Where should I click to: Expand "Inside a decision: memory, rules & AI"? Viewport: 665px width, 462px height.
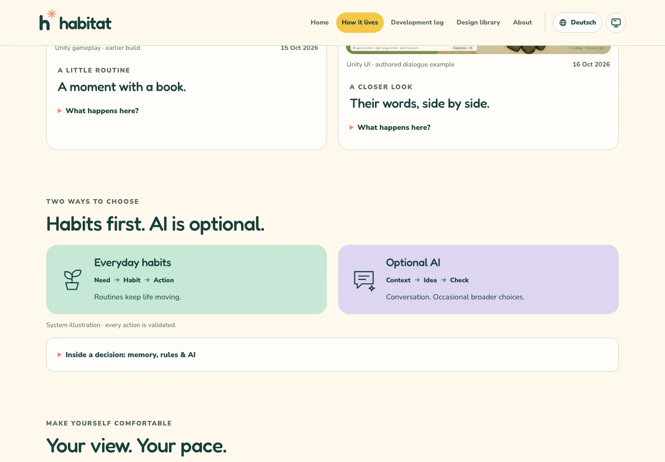click(x=332, y=355)
